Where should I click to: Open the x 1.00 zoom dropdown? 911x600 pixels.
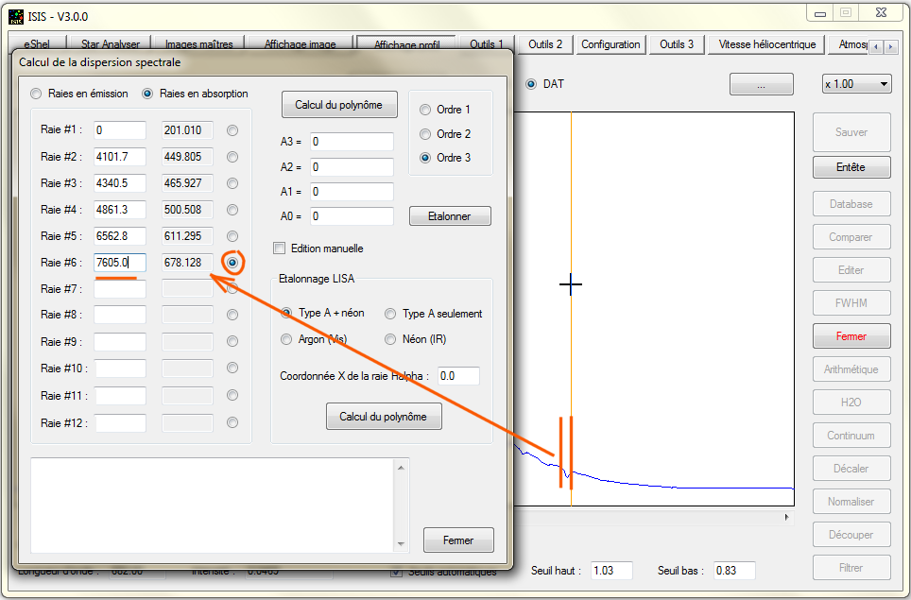point(856,84)
